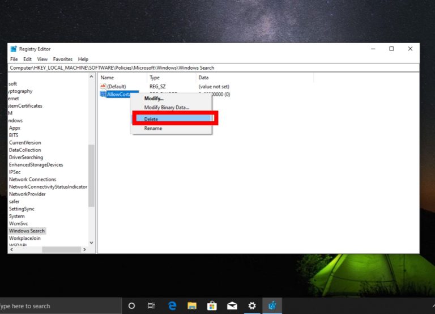Image resolution: width=435 pixels, height=314 pixels.
Task: Open the File menu
Action: (14, 59)
